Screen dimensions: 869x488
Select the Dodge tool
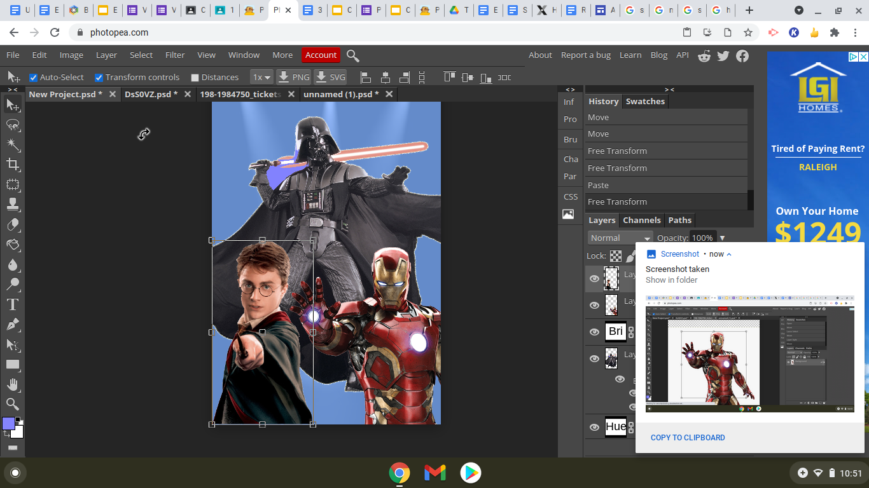(x=13, y=284)
